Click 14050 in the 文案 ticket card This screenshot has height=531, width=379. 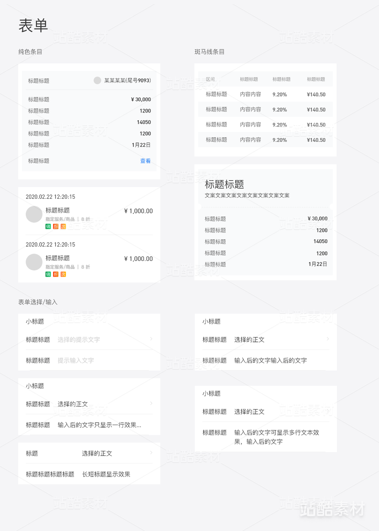(321, 241)
